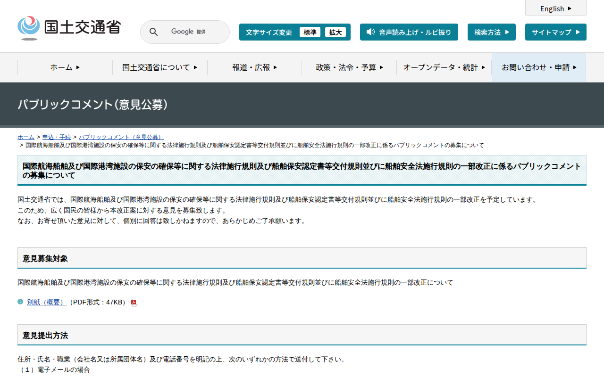Screen dimensions: 604x377
Task: Open the 別紙（概要） PDF link
Action: click(46, 302)
